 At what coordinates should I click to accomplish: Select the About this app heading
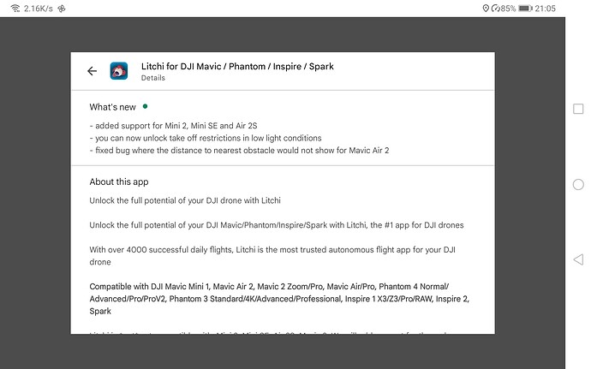point(119,182)
